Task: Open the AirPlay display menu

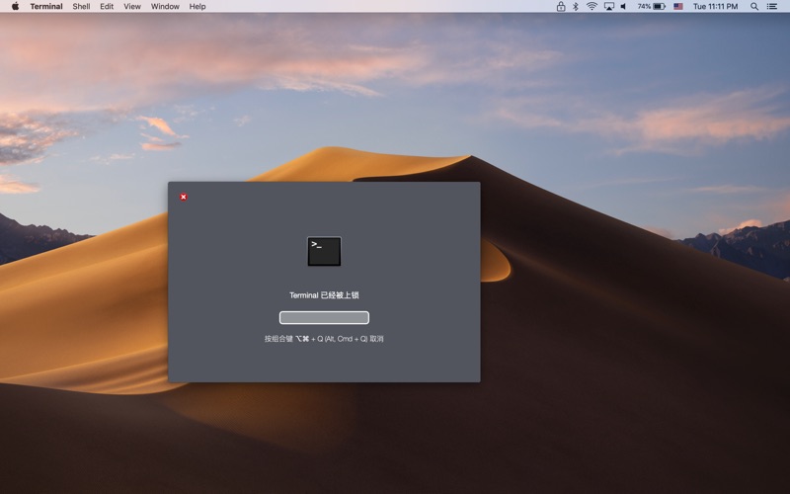Action: pyautogui.click(x=609, y=7)
